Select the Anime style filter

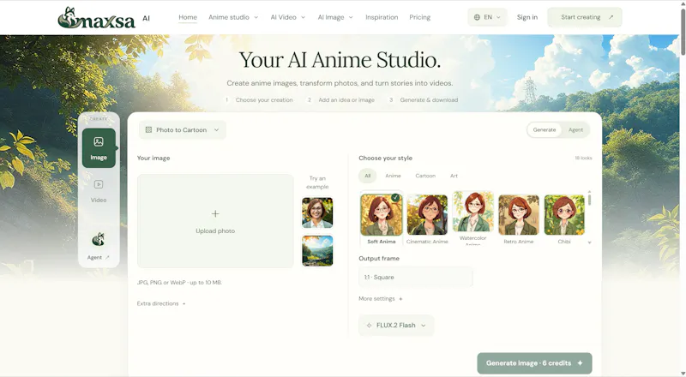click(393, 176)
